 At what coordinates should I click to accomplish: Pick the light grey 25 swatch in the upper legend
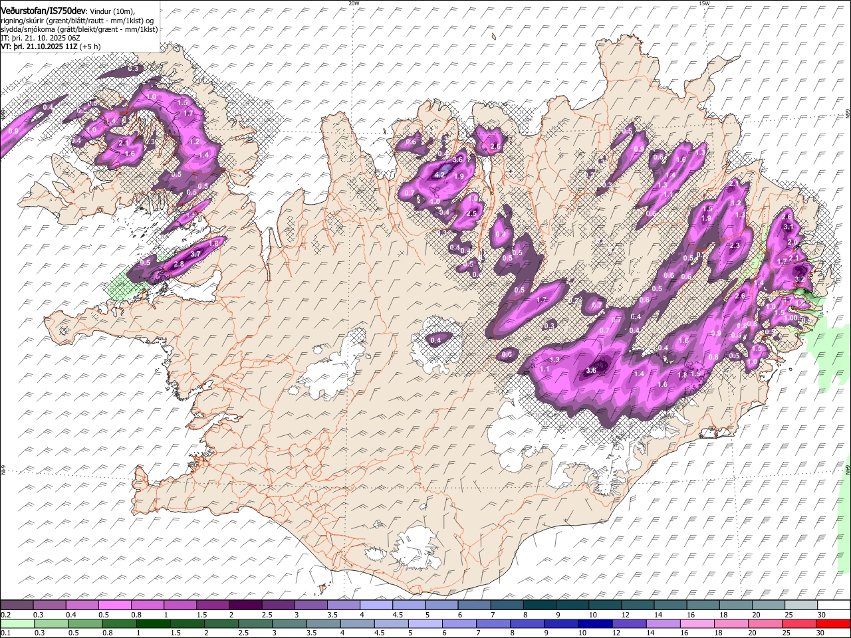[800, 605]
